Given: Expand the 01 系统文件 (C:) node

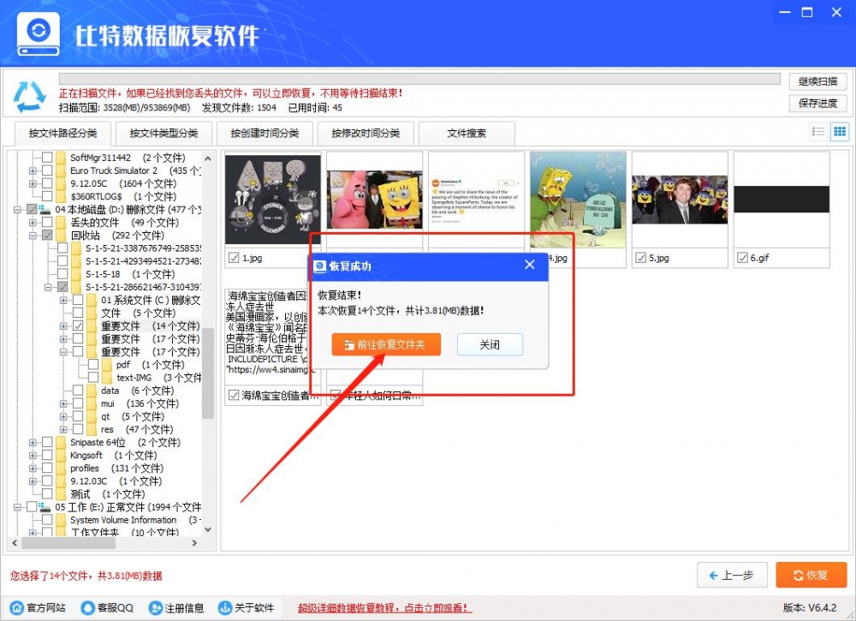Looking at the screenshot, I should (63, 300).
